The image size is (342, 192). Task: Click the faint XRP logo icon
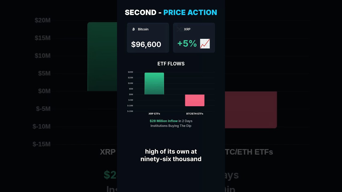tap(180, 29)
